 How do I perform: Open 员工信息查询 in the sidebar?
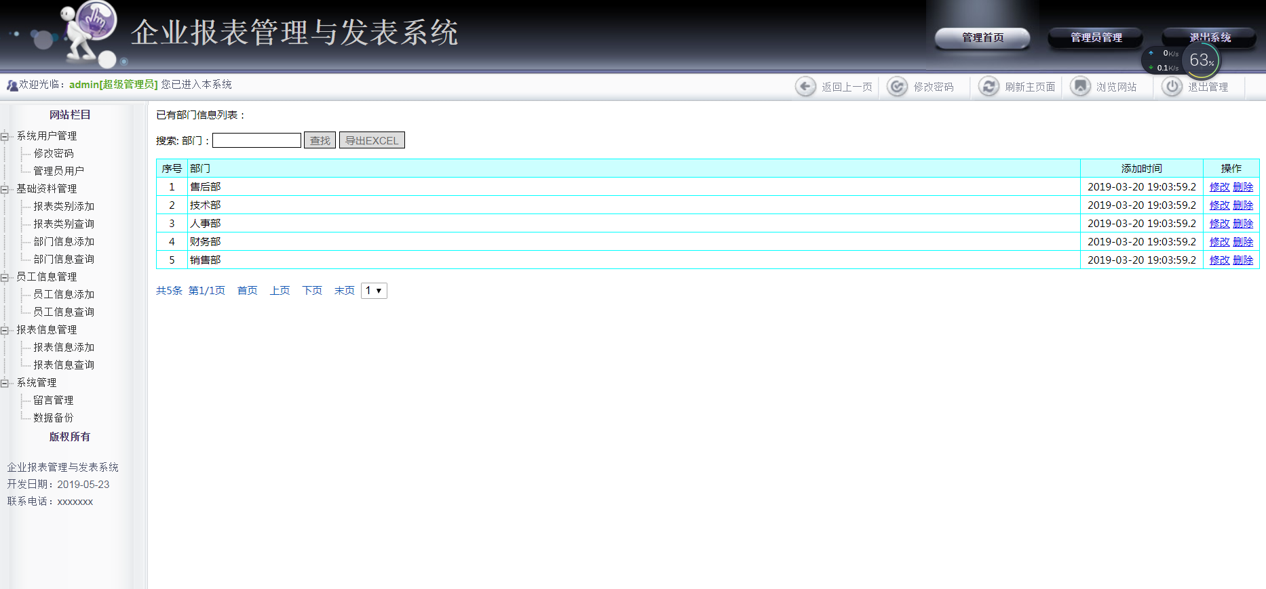pyautogui.click(x=64, y=312)
